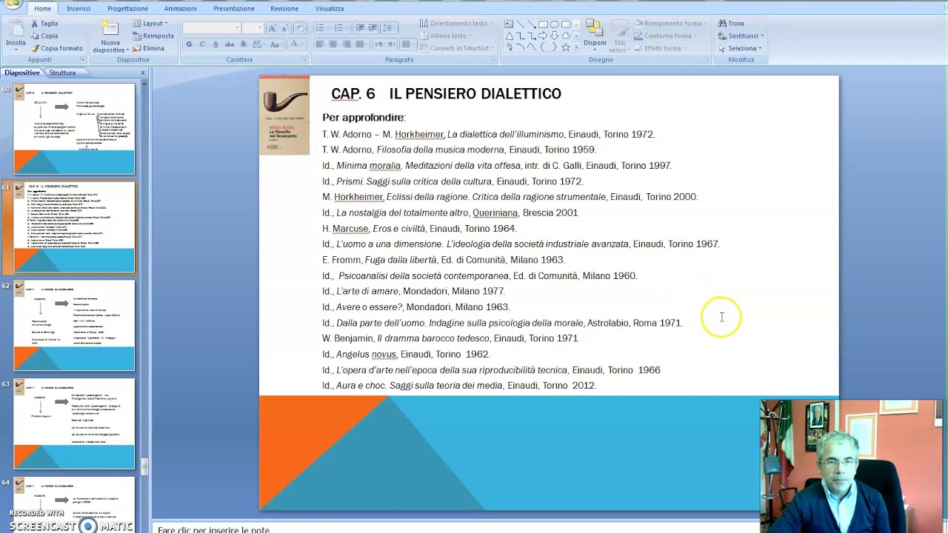Delete the slide with Elimina
948x533 pixels.
tap(148, 48)
